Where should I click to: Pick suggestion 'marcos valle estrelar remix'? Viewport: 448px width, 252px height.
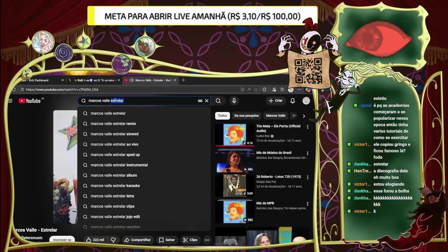(x=144, y=124)
